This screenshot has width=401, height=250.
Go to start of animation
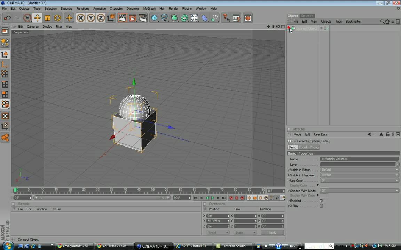196,198
